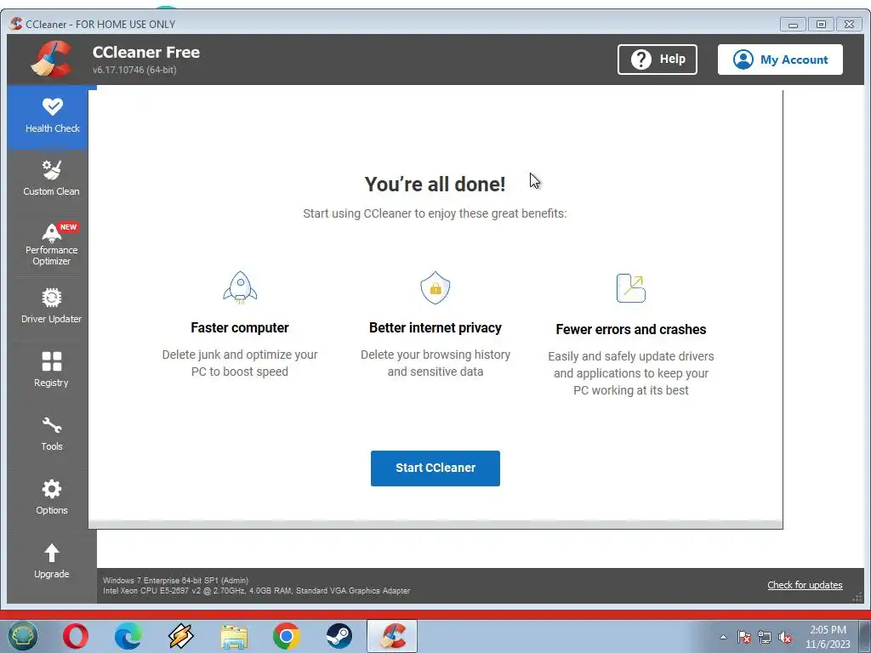Open the Tools section
The image size is (871, 653).
[52, 434]
